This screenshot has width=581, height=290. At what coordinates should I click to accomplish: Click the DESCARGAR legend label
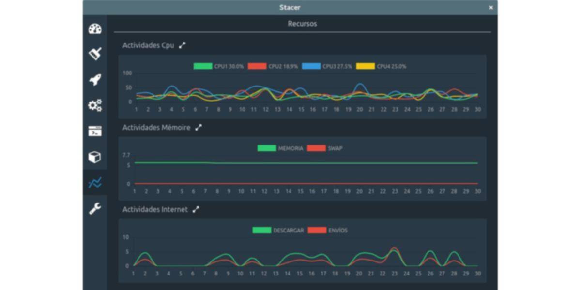pos(289,231)
